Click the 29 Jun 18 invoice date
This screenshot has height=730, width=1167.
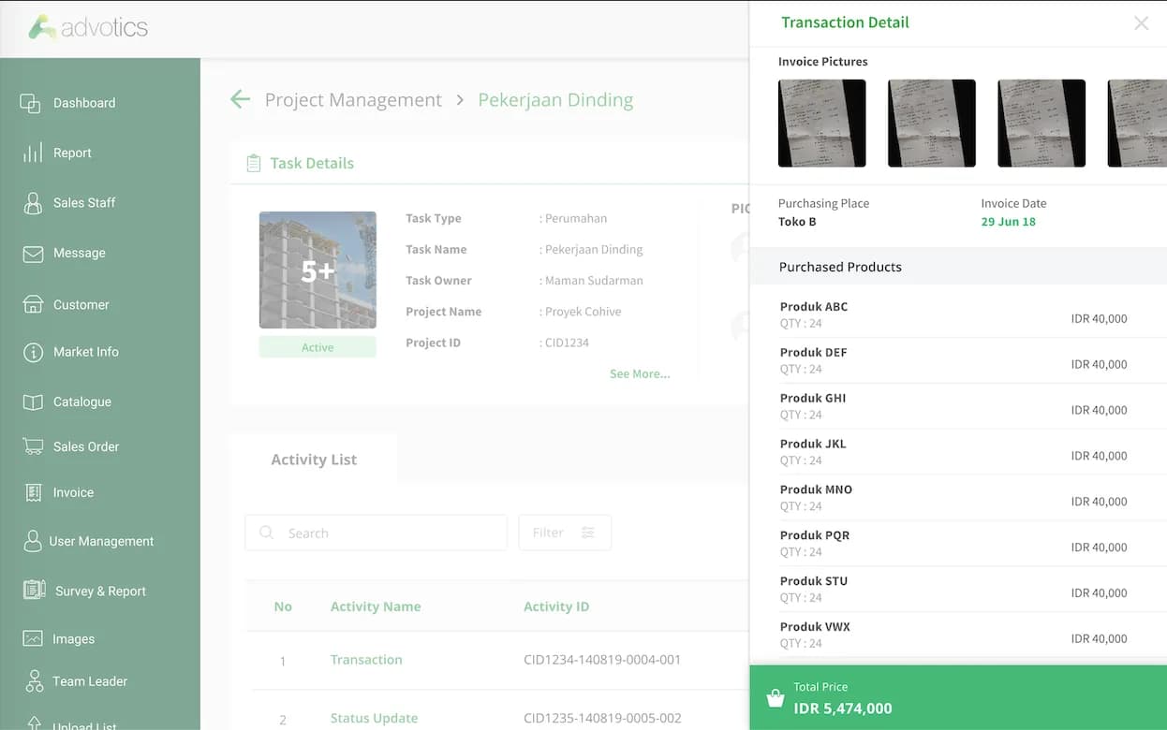(1008, 222)
